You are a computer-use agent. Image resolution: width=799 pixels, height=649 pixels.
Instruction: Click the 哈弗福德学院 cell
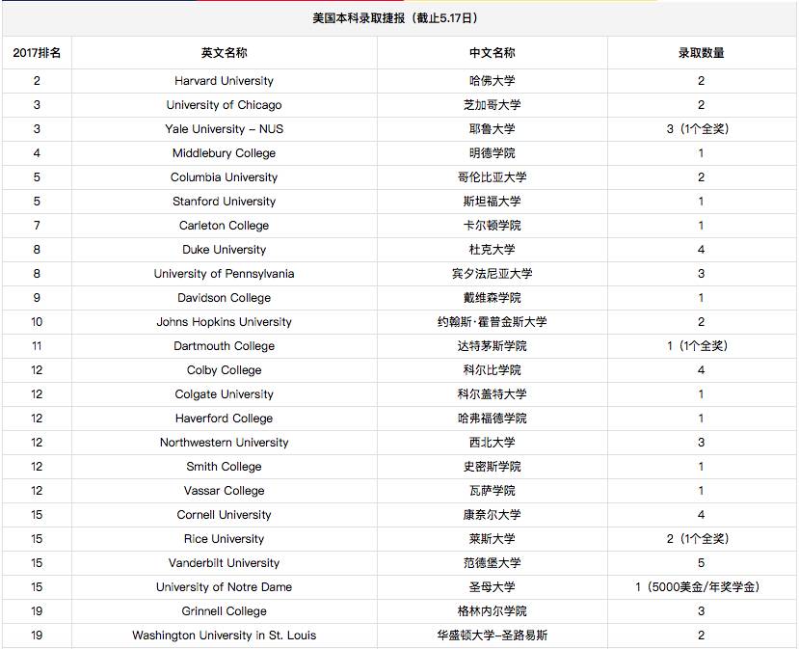point(493,419)
